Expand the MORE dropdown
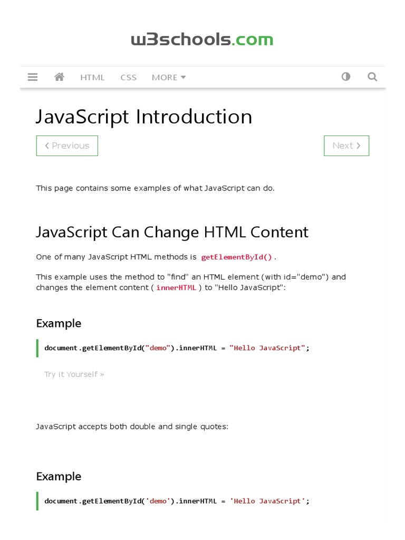Screen dimensions: 405x540 (x=168, y=78)
